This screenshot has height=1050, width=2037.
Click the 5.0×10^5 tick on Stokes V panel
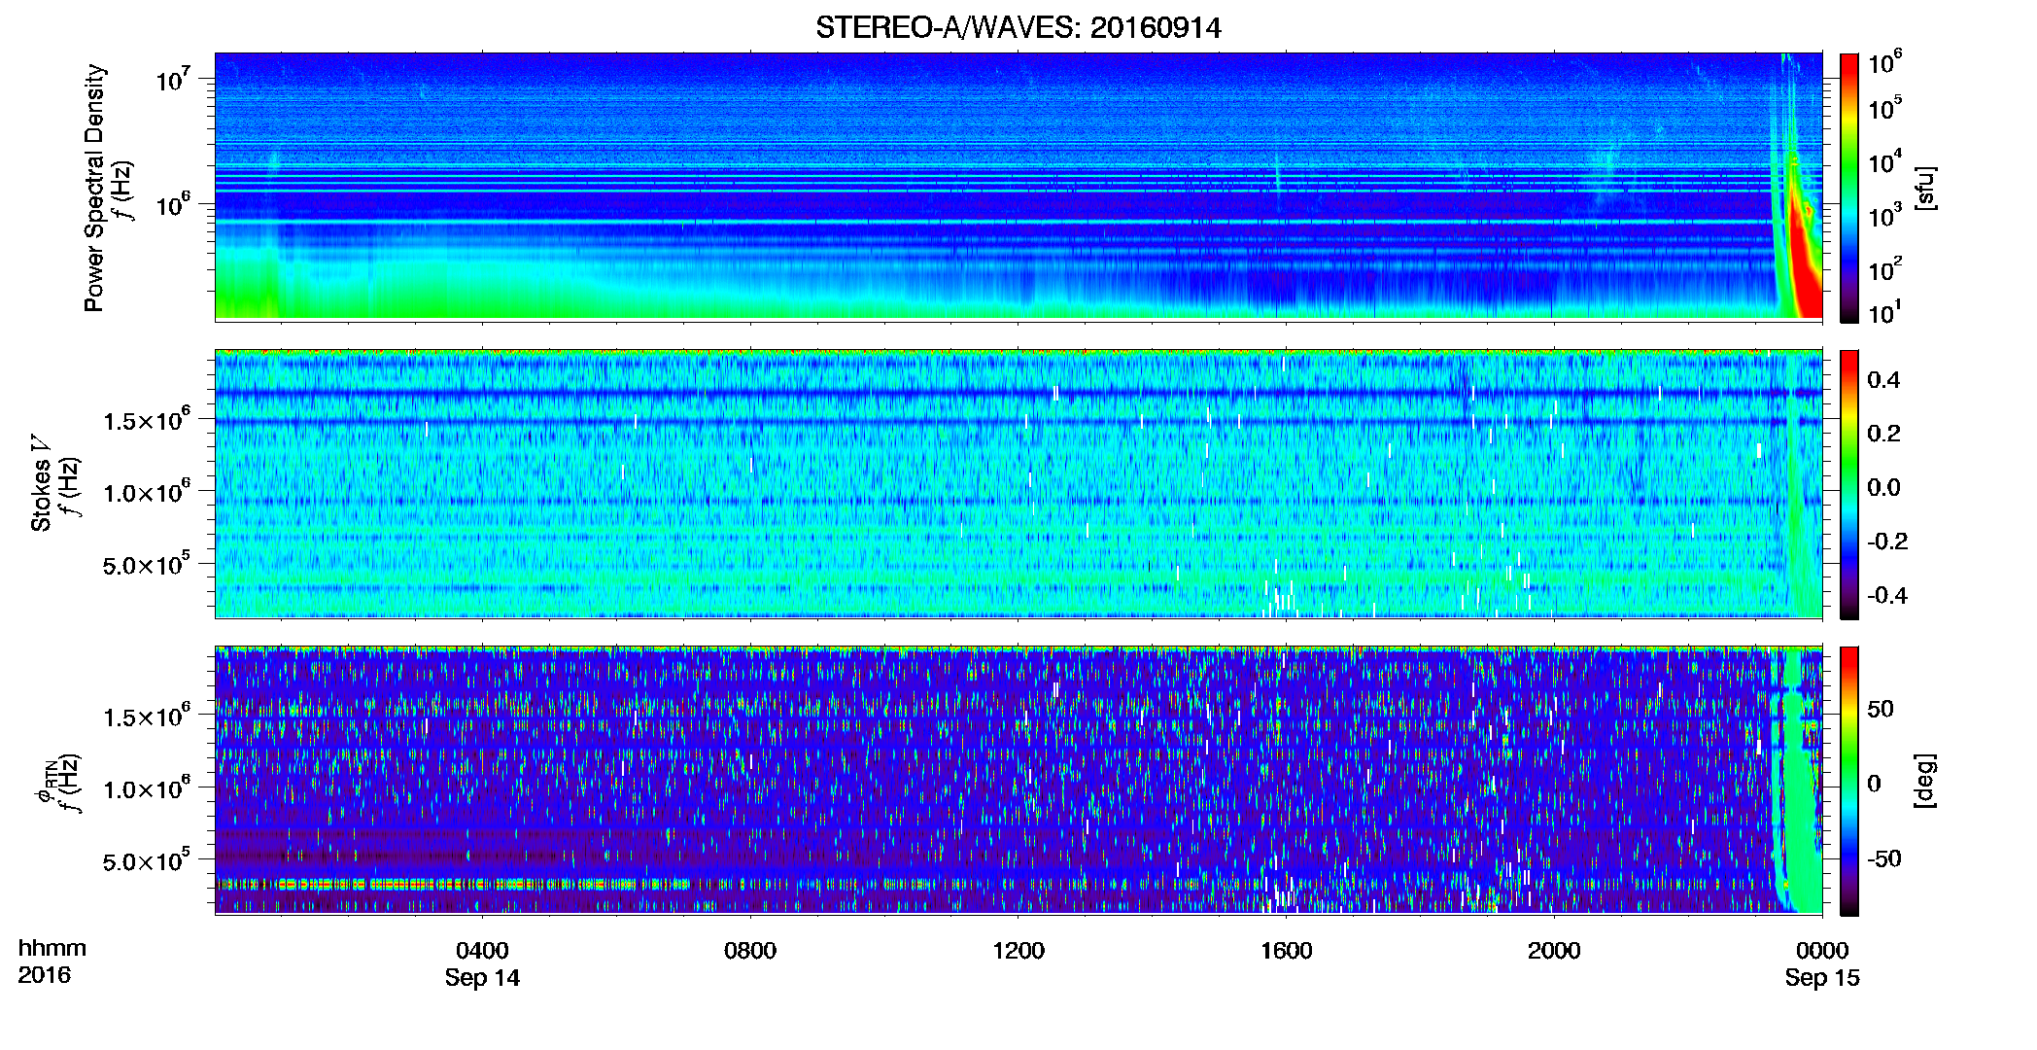pyautogui.click(x=147, y=564)
